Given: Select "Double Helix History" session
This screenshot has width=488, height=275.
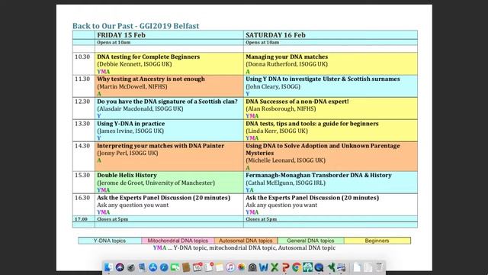Looking at the screenshot, I should 127,175.
